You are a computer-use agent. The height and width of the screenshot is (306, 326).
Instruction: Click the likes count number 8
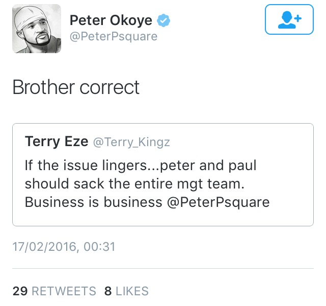tap(108, 292)
